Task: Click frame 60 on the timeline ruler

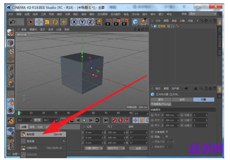Action: pyautogui.click(x=93, y=113)
